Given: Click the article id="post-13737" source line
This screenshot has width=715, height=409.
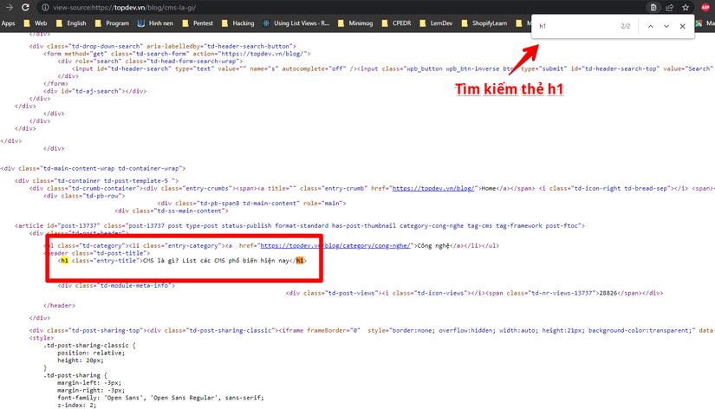Looking at the screenshot, I should (x=300, y=225).
